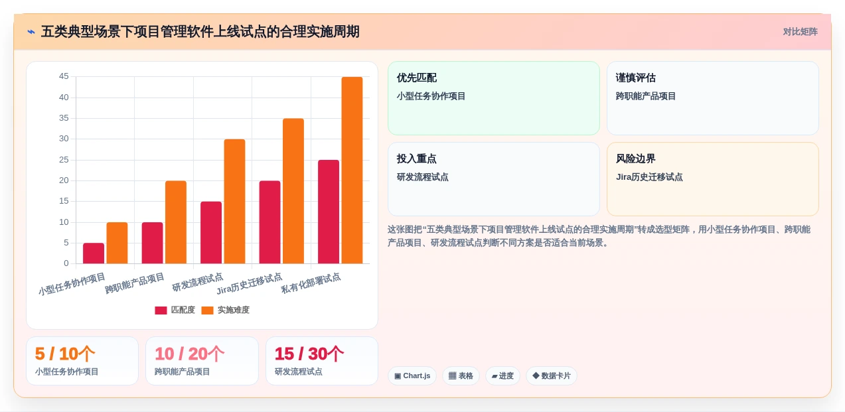Click the orange bar for Jira历史迁移试点
The width and height of the screenshot is (845, 412).
[x=293, y=191]
